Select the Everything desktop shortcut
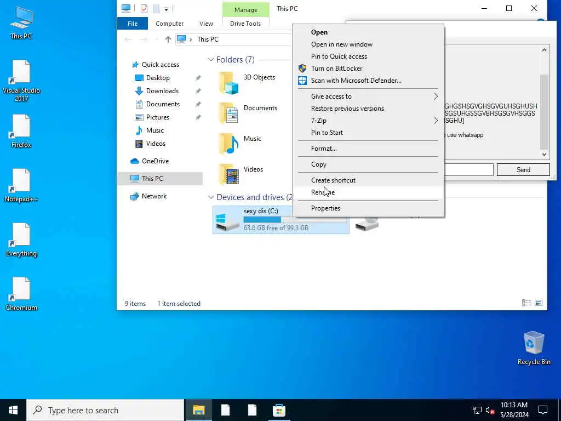561x421 pixels. [21, 240]
